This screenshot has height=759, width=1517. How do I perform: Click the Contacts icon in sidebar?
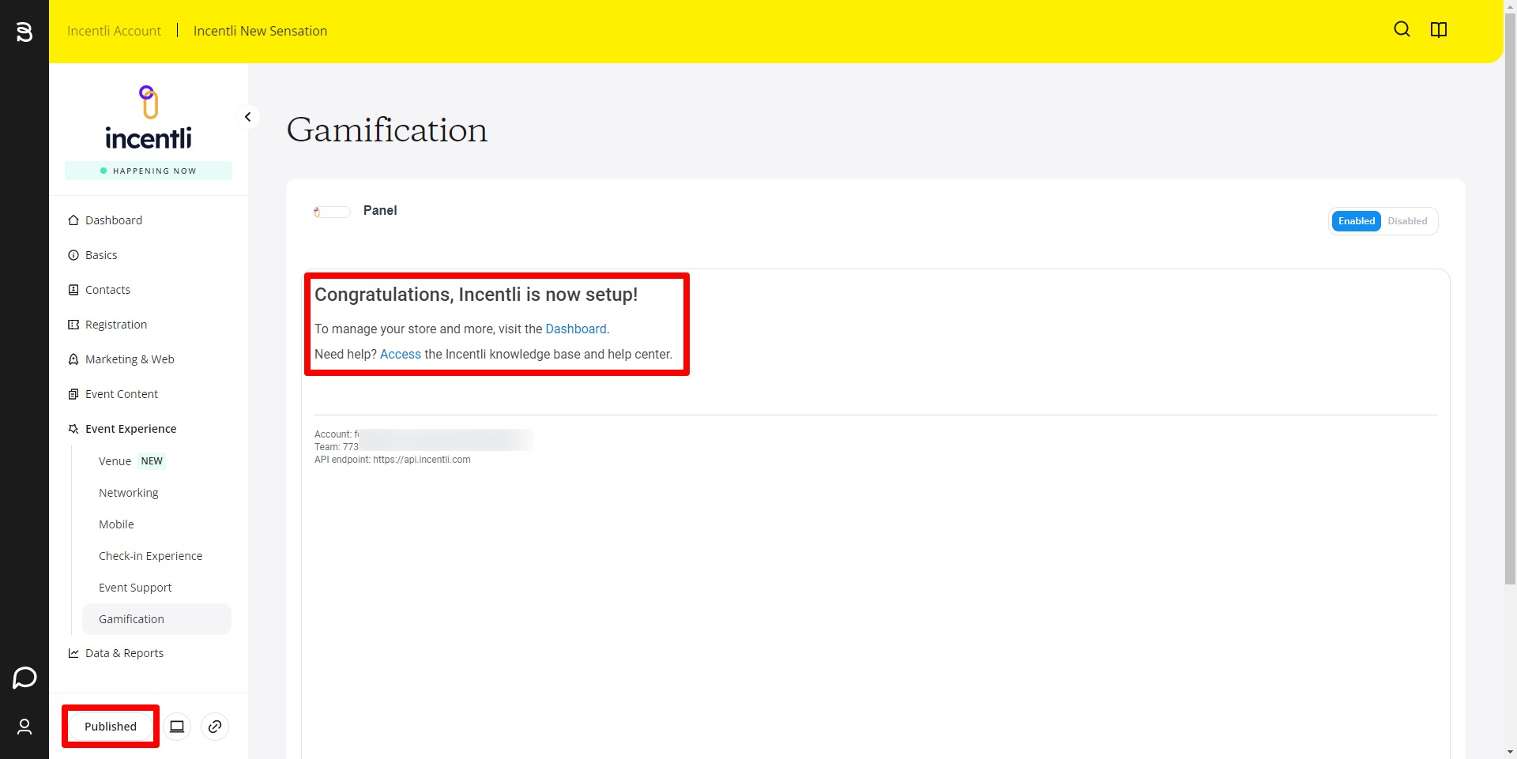tap(73, 290)
